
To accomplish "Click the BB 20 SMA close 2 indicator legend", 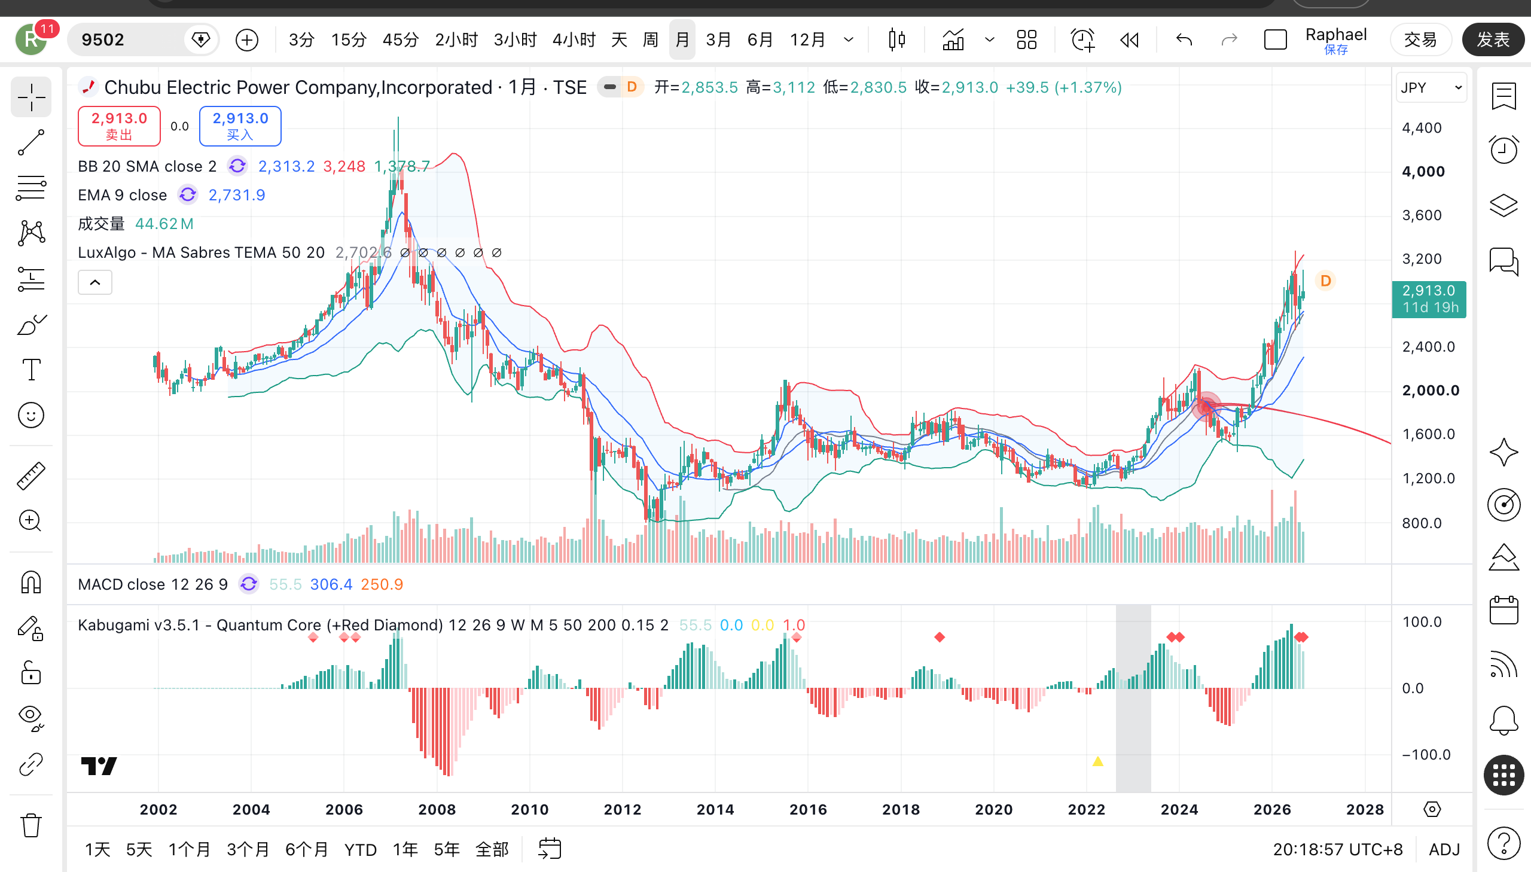I will coord(147,166).
